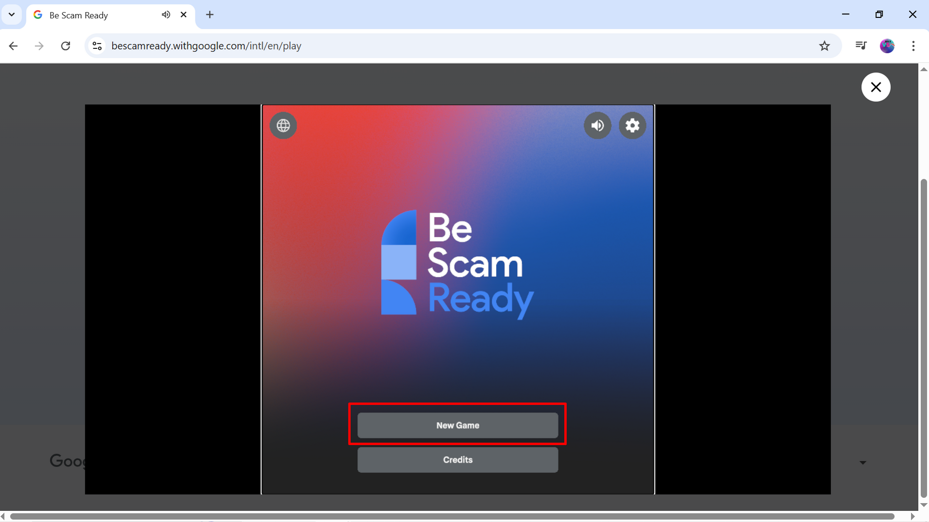Screen dimensions: 929x522
Task: Expand the footer dropdown arrow at right
Action: (x=863, y=463)
